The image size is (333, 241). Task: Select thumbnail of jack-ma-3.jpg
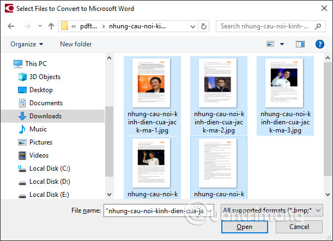point(284,83)
